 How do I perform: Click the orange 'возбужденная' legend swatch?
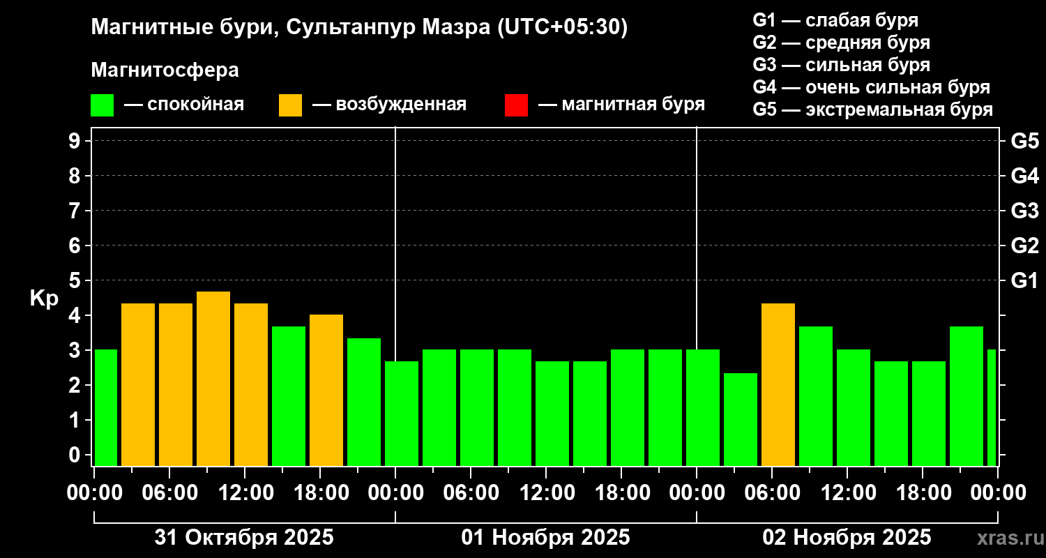point(290,105)
